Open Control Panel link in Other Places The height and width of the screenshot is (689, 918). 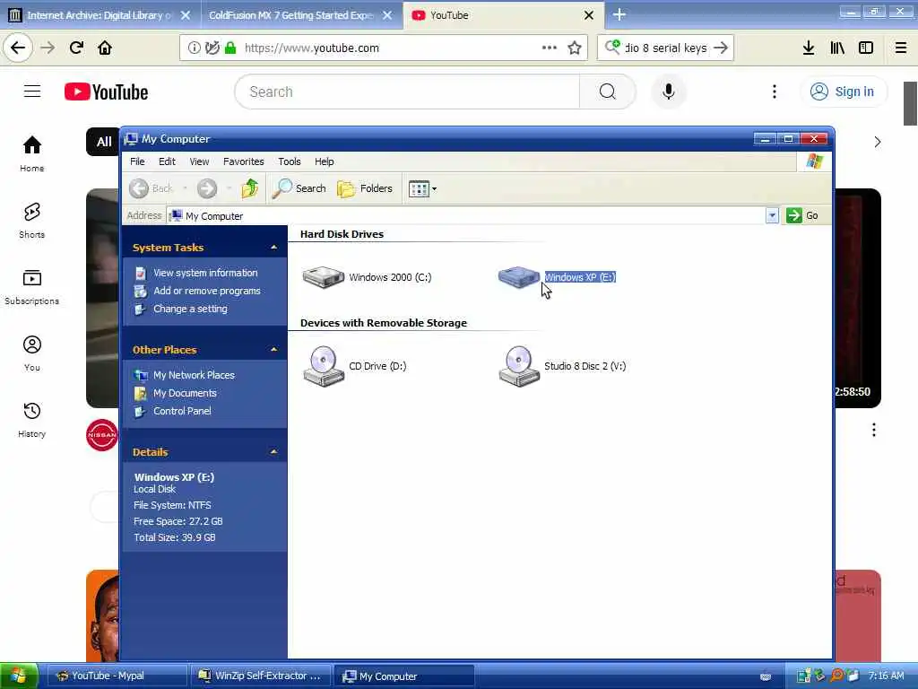tap(182, 411)
